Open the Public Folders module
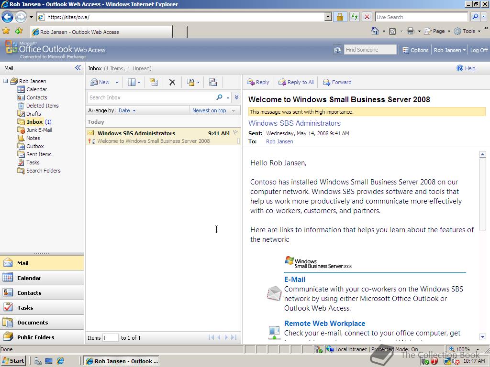Viewport: 490px width, 367px height. tap(42, 337)
